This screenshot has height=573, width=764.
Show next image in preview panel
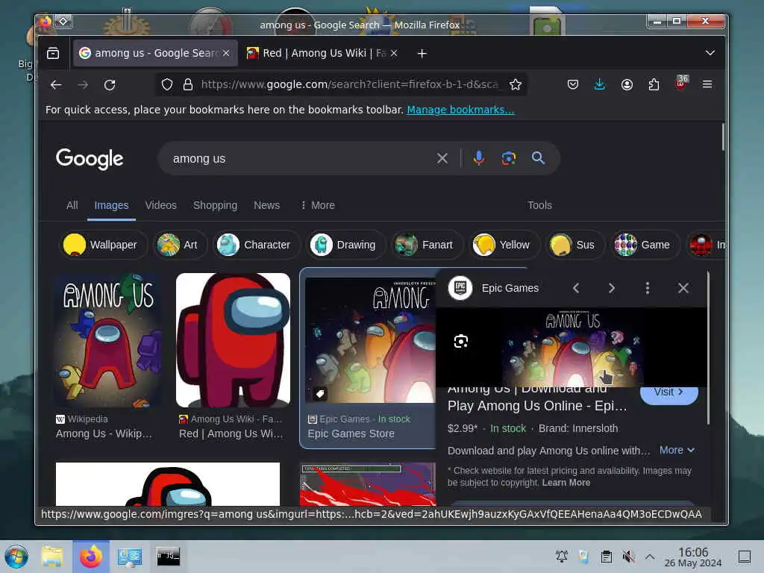pyautogui.click(x=612, y=288)
